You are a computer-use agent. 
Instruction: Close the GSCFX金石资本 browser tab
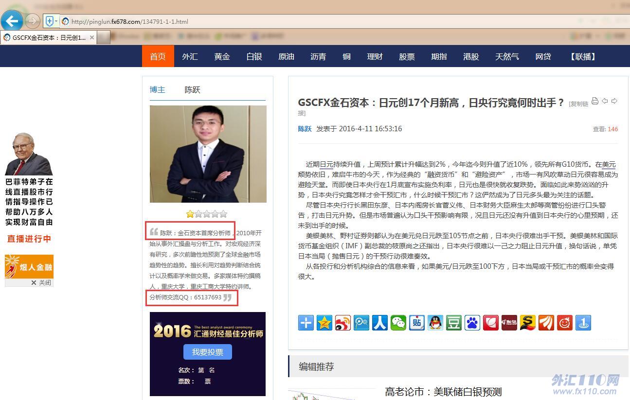tap(92, 37)
